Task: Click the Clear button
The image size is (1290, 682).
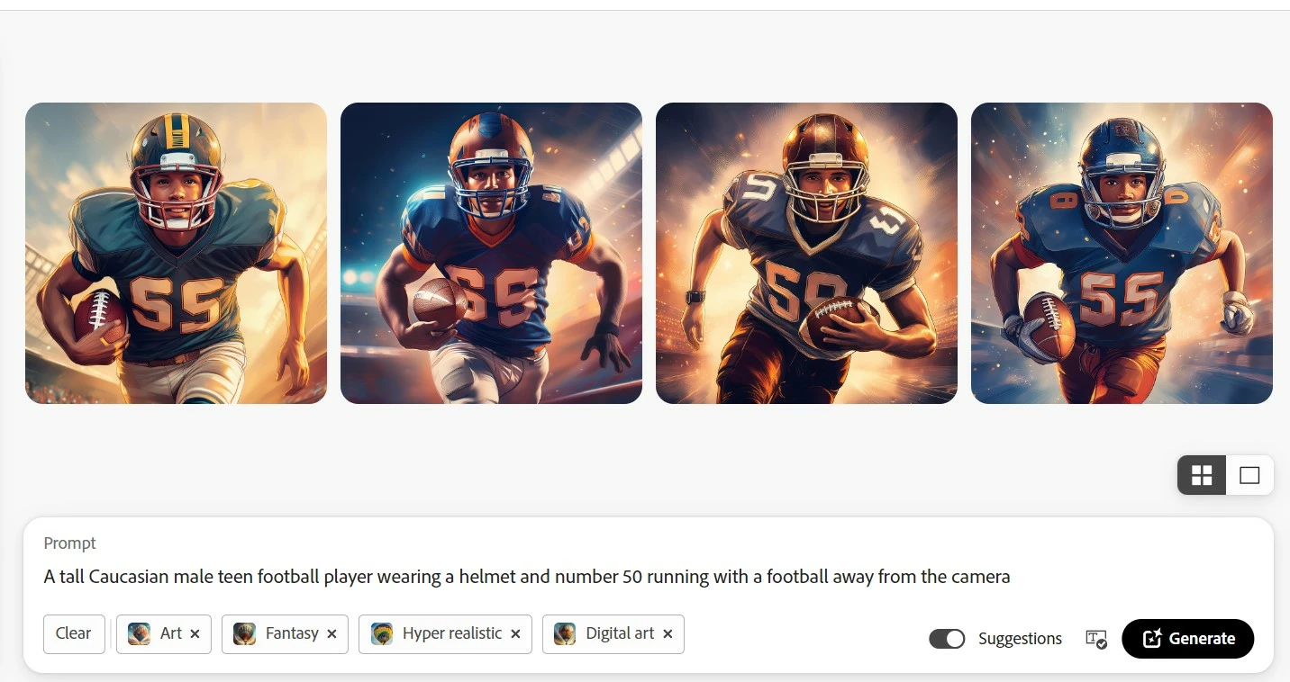Action: (x=74, y=633)
